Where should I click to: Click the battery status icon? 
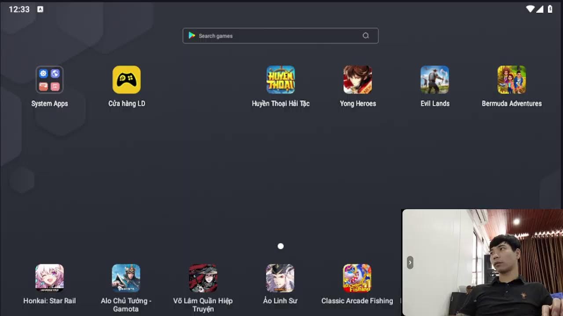(x=550, y=9)
